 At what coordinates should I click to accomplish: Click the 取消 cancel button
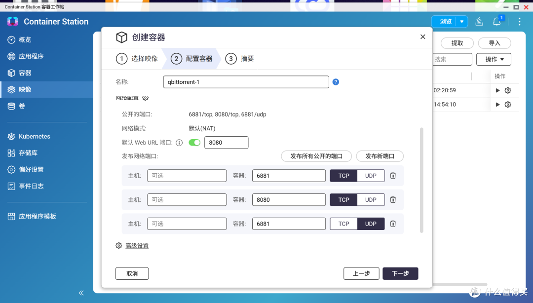coord(132,273)
